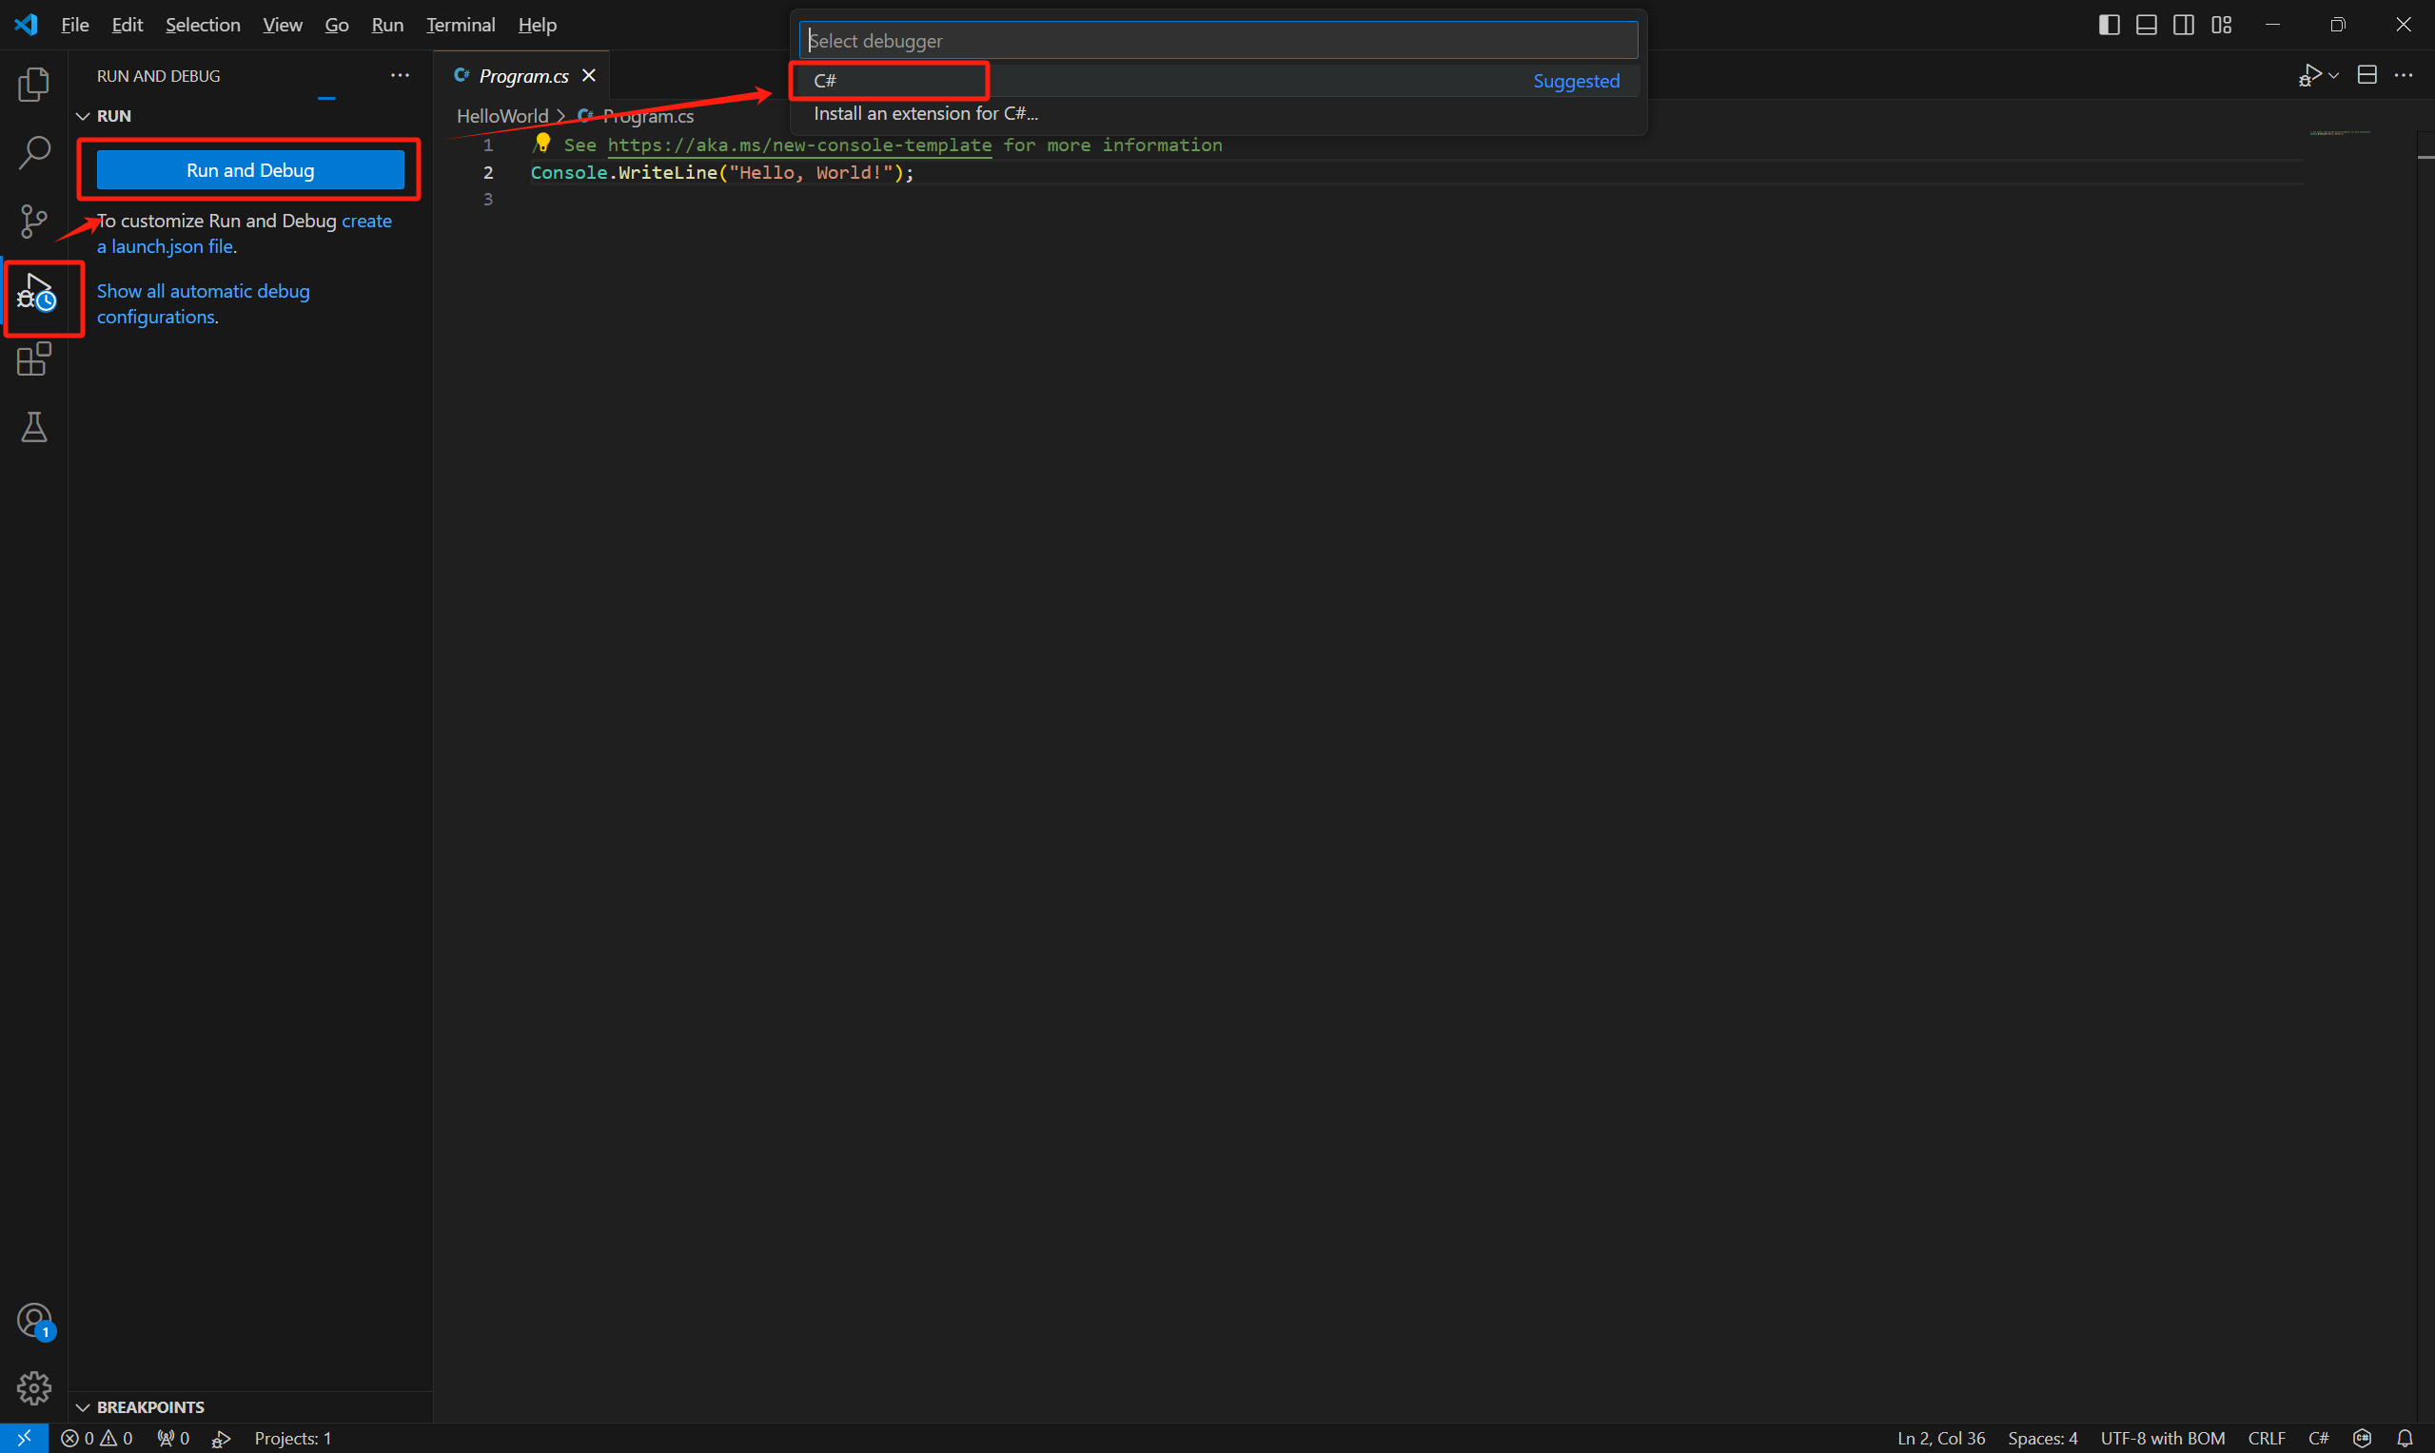Open the Edit menu
2435x1453 pixels.
pyautogui.click(x=128, y=25)
